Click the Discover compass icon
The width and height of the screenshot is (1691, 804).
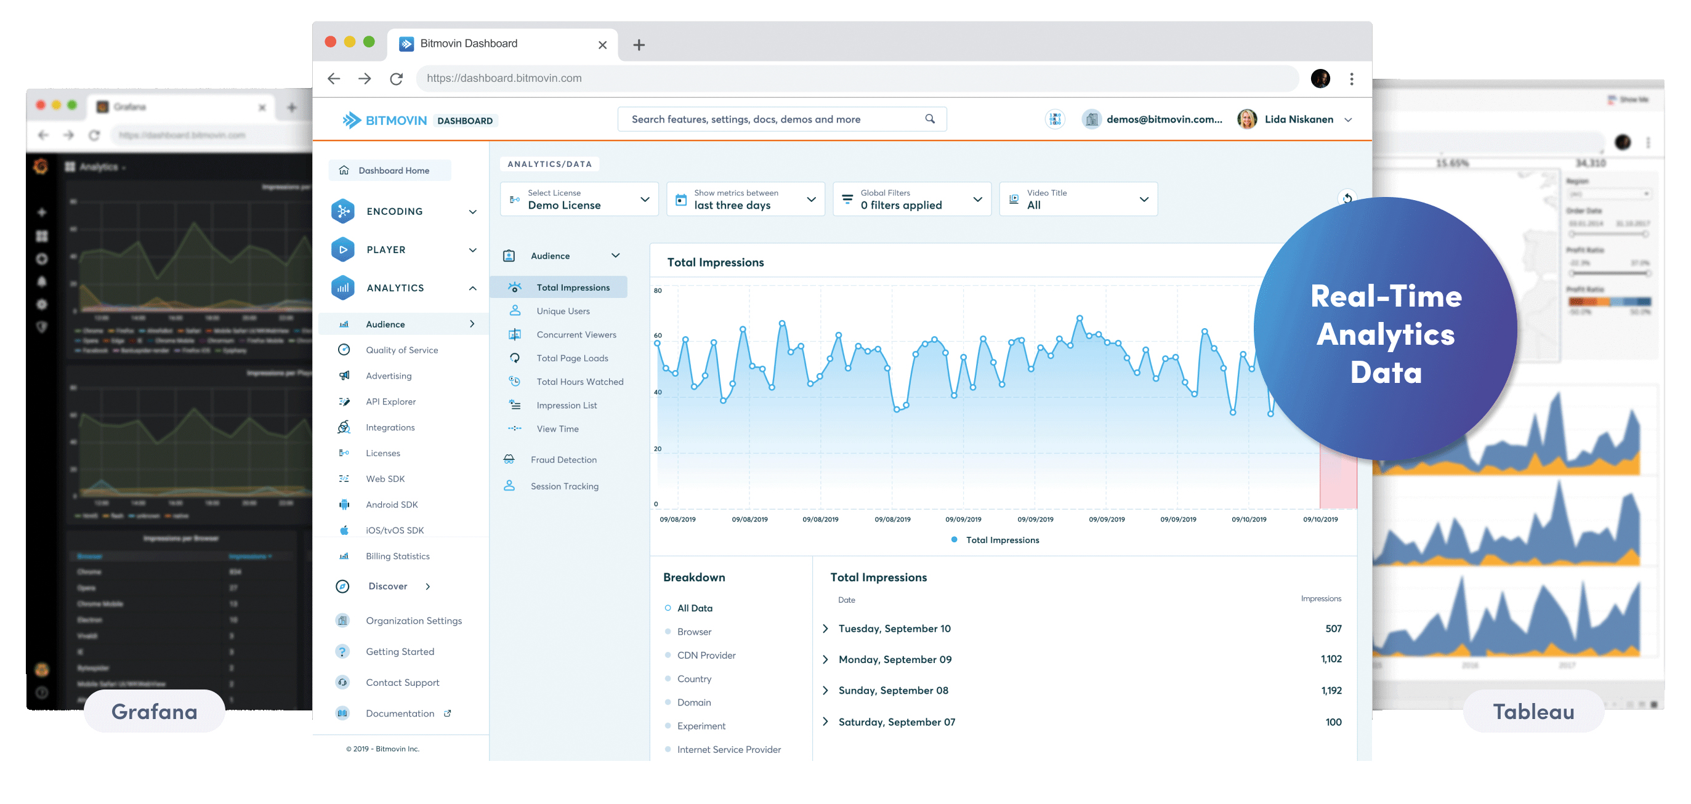342,586
